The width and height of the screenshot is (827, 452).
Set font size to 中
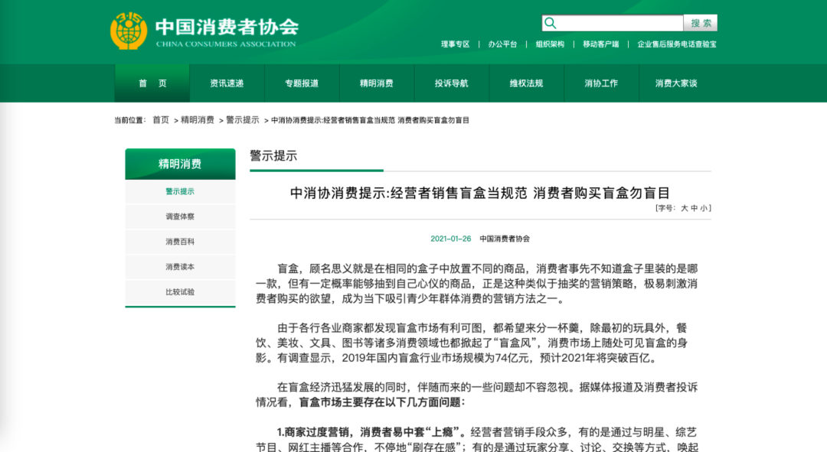point(694,208)
